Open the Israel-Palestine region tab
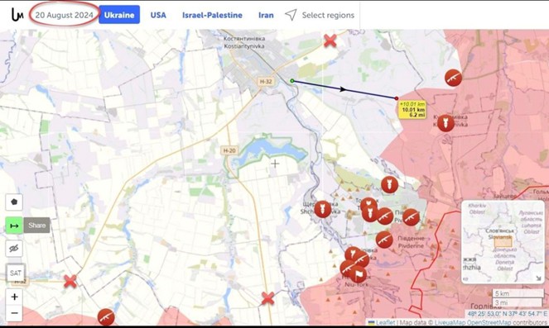 click(212, 15)
